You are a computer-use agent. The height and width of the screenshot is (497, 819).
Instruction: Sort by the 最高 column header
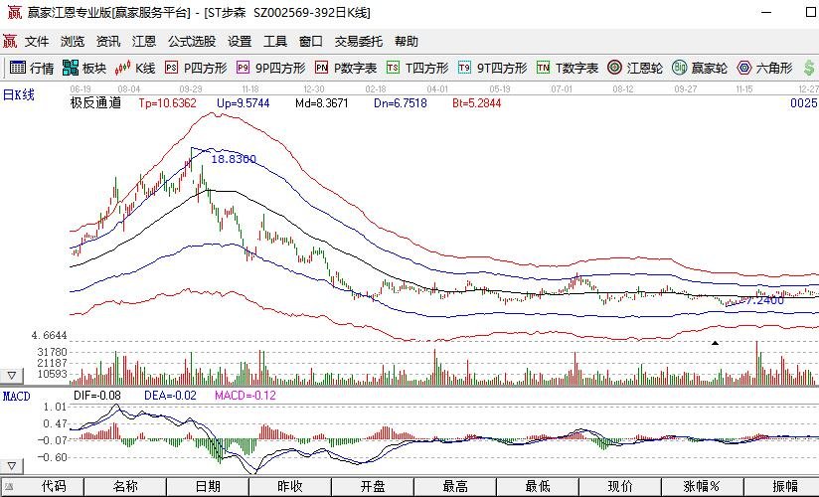pos(455,486)
